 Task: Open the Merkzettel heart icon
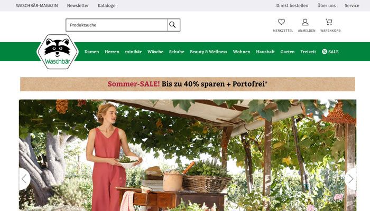pos(281,22)
